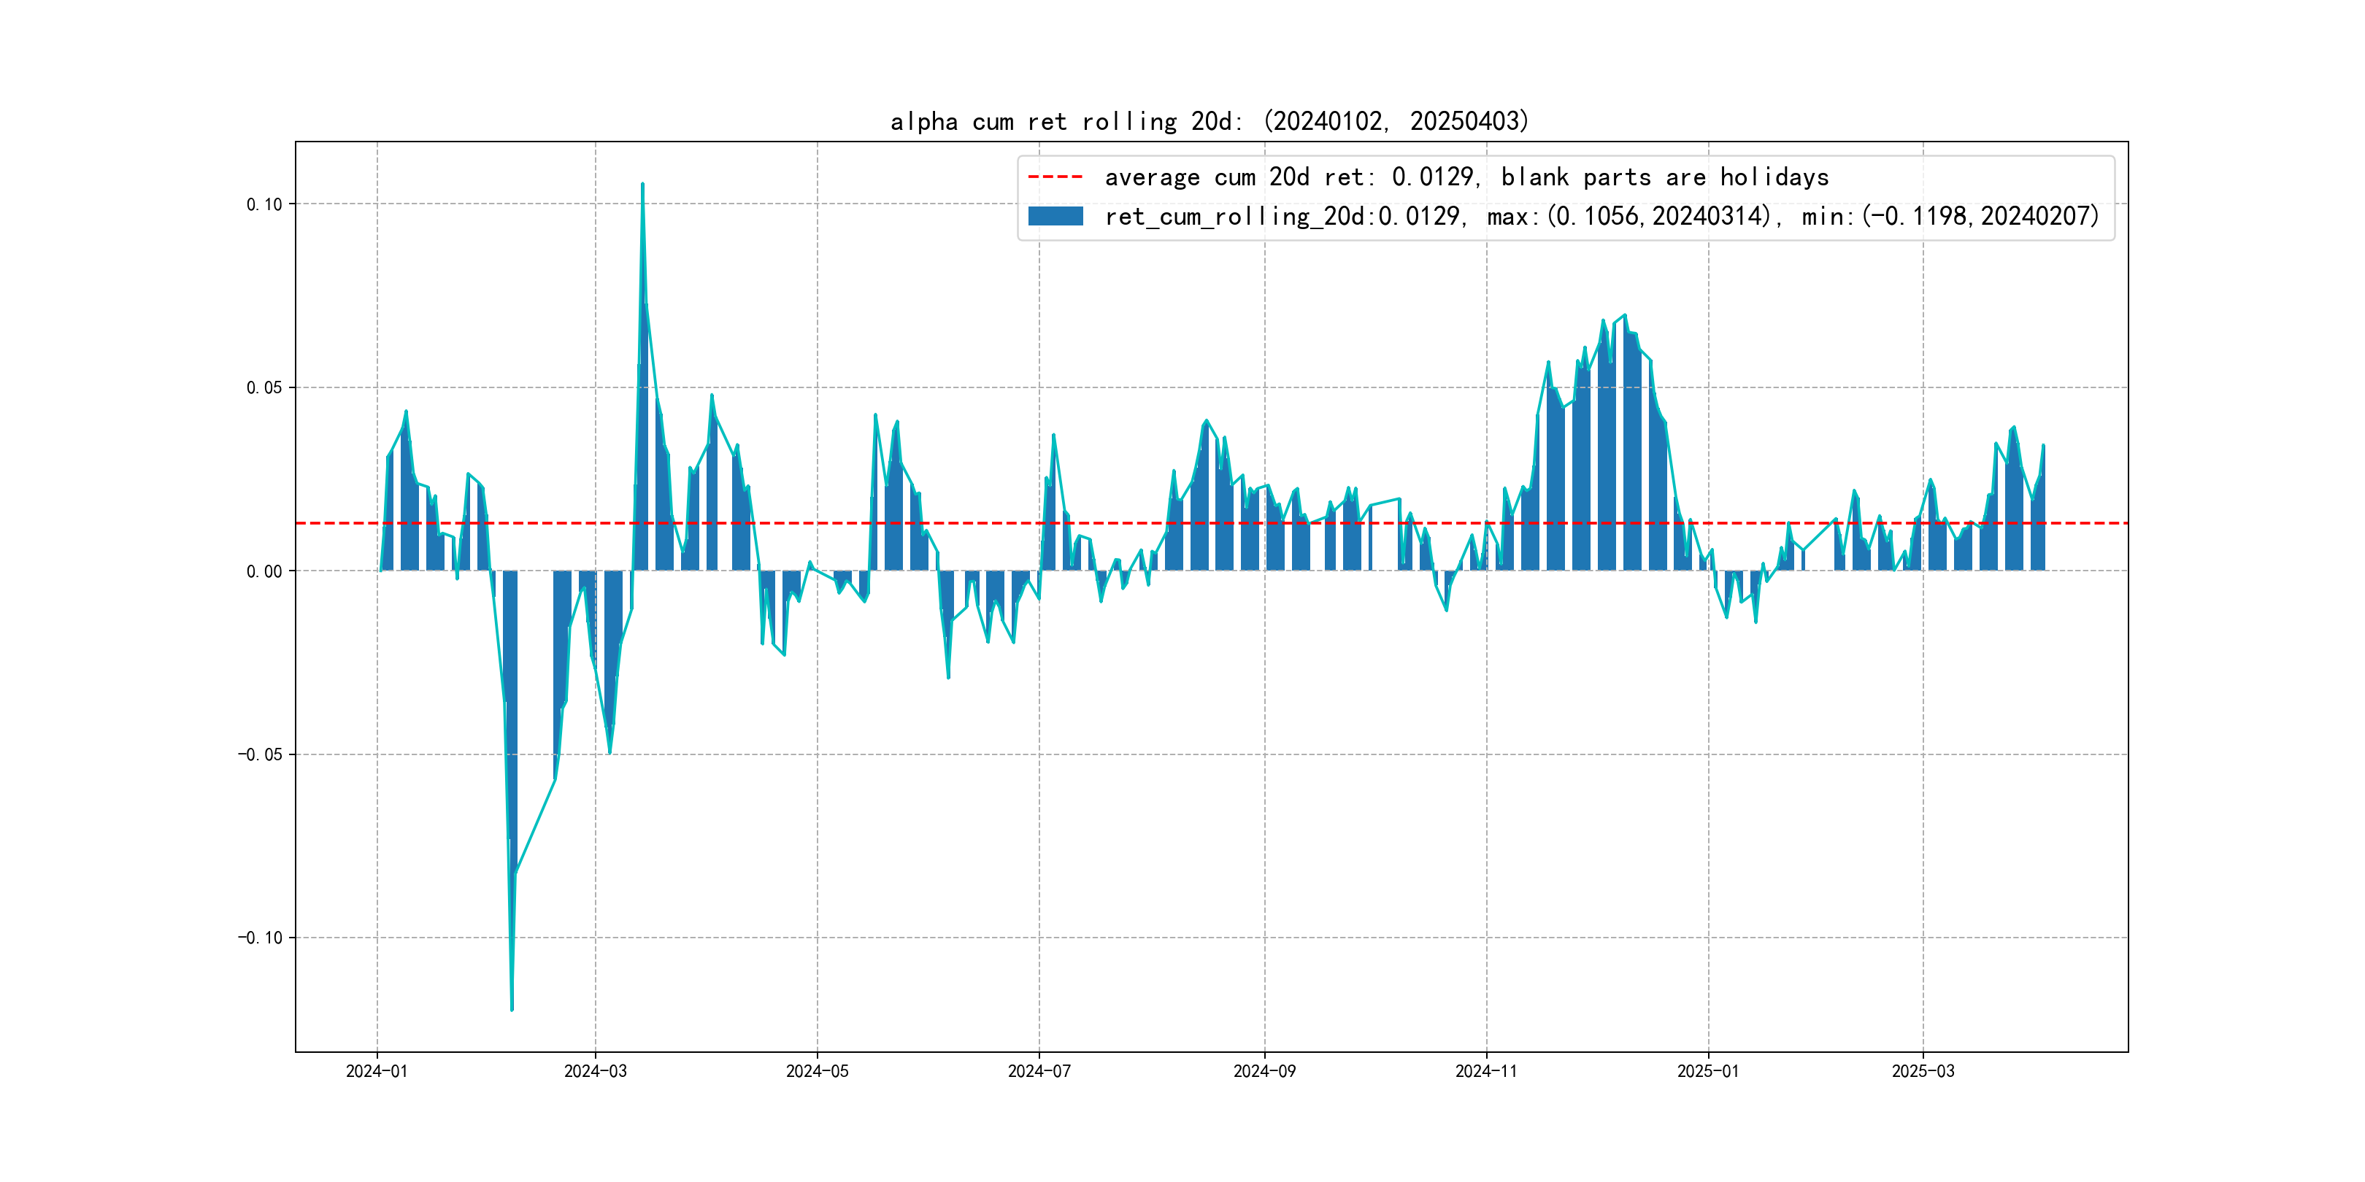Click the ret_cum_rolling_20d legend entry text

coord(1601,216)
